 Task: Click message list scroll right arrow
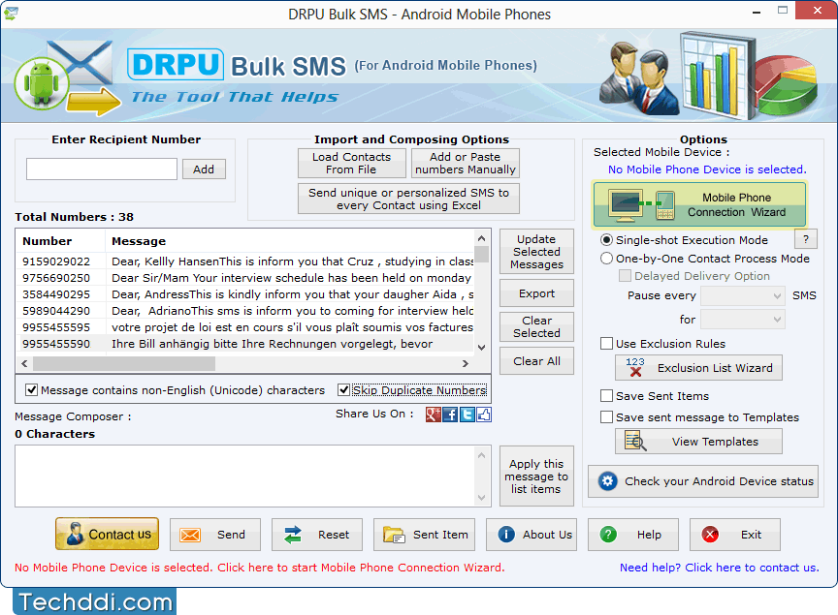click(x=466, y=363)
